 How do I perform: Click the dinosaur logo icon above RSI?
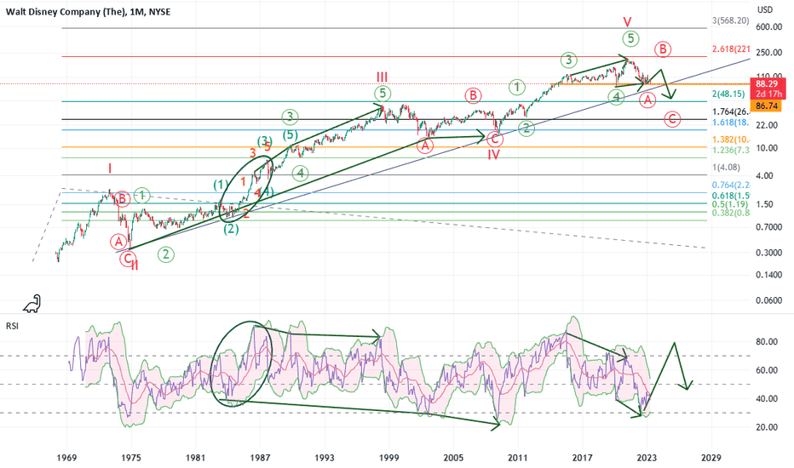coord(32,304)
